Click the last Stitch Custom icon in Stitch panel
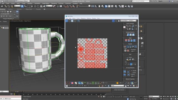The image size is (178, 100). (x=134, y=41)
